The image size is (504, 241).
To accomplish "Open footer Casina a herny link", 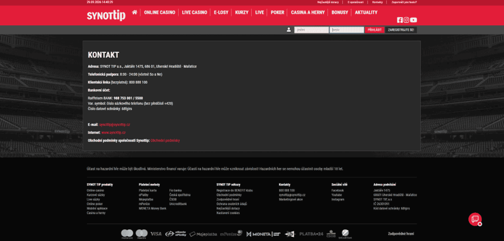I will click(96, 213).
